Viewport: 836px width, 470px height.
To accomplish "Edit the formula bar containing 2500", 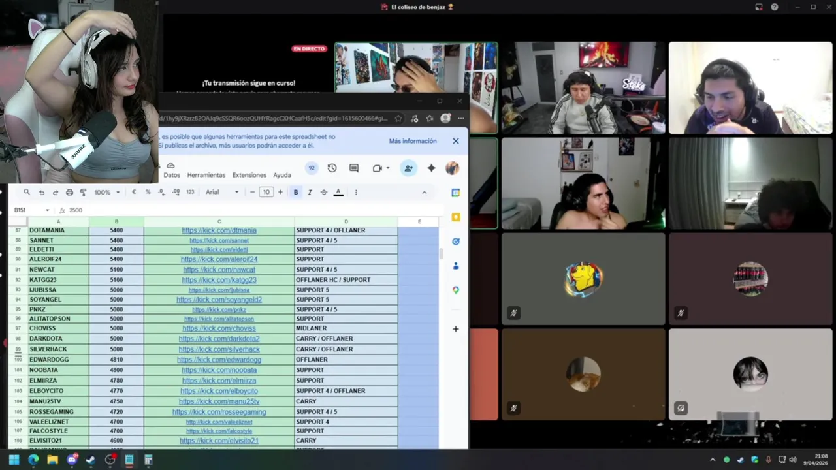I will pyautogui.click(x=255, y=210).
